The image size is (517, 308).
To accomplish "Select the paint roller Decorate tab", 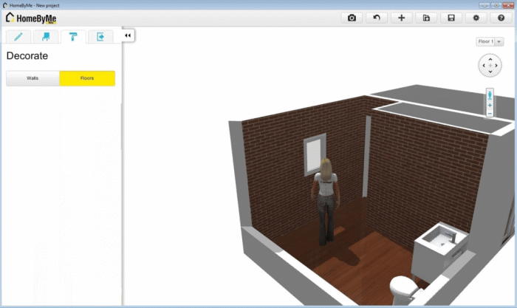I will click(73, 37).
